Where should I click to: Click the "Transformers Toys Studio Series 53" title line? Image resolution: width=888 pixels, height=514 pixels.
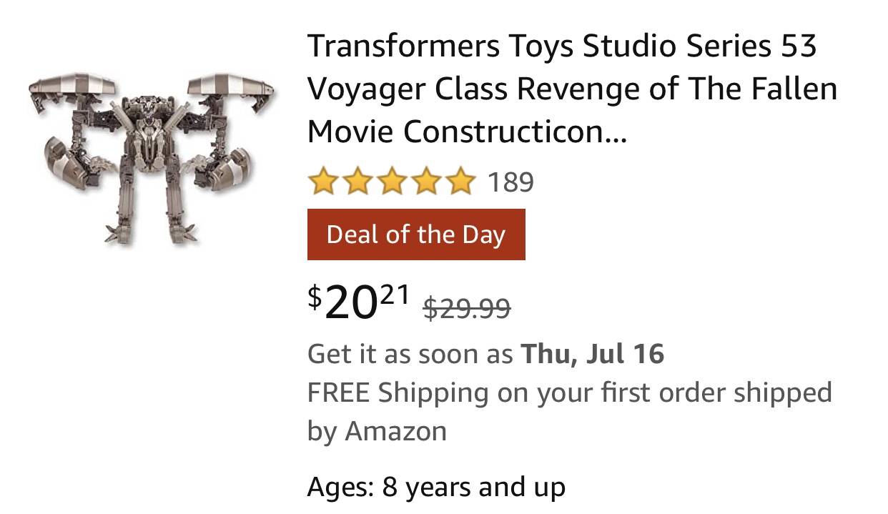[562, 47]
